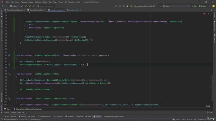The height and width of the screenshot is (121, 216).
Task: Click AAuraEnemy::HitReactTagChanged breadcrumb
Action: 28,109
